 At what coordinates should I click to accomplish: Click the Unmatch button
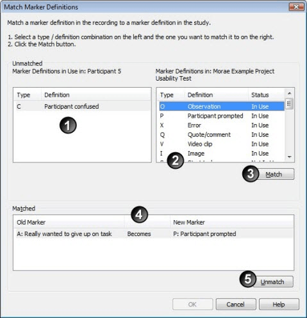click(272, 282)
